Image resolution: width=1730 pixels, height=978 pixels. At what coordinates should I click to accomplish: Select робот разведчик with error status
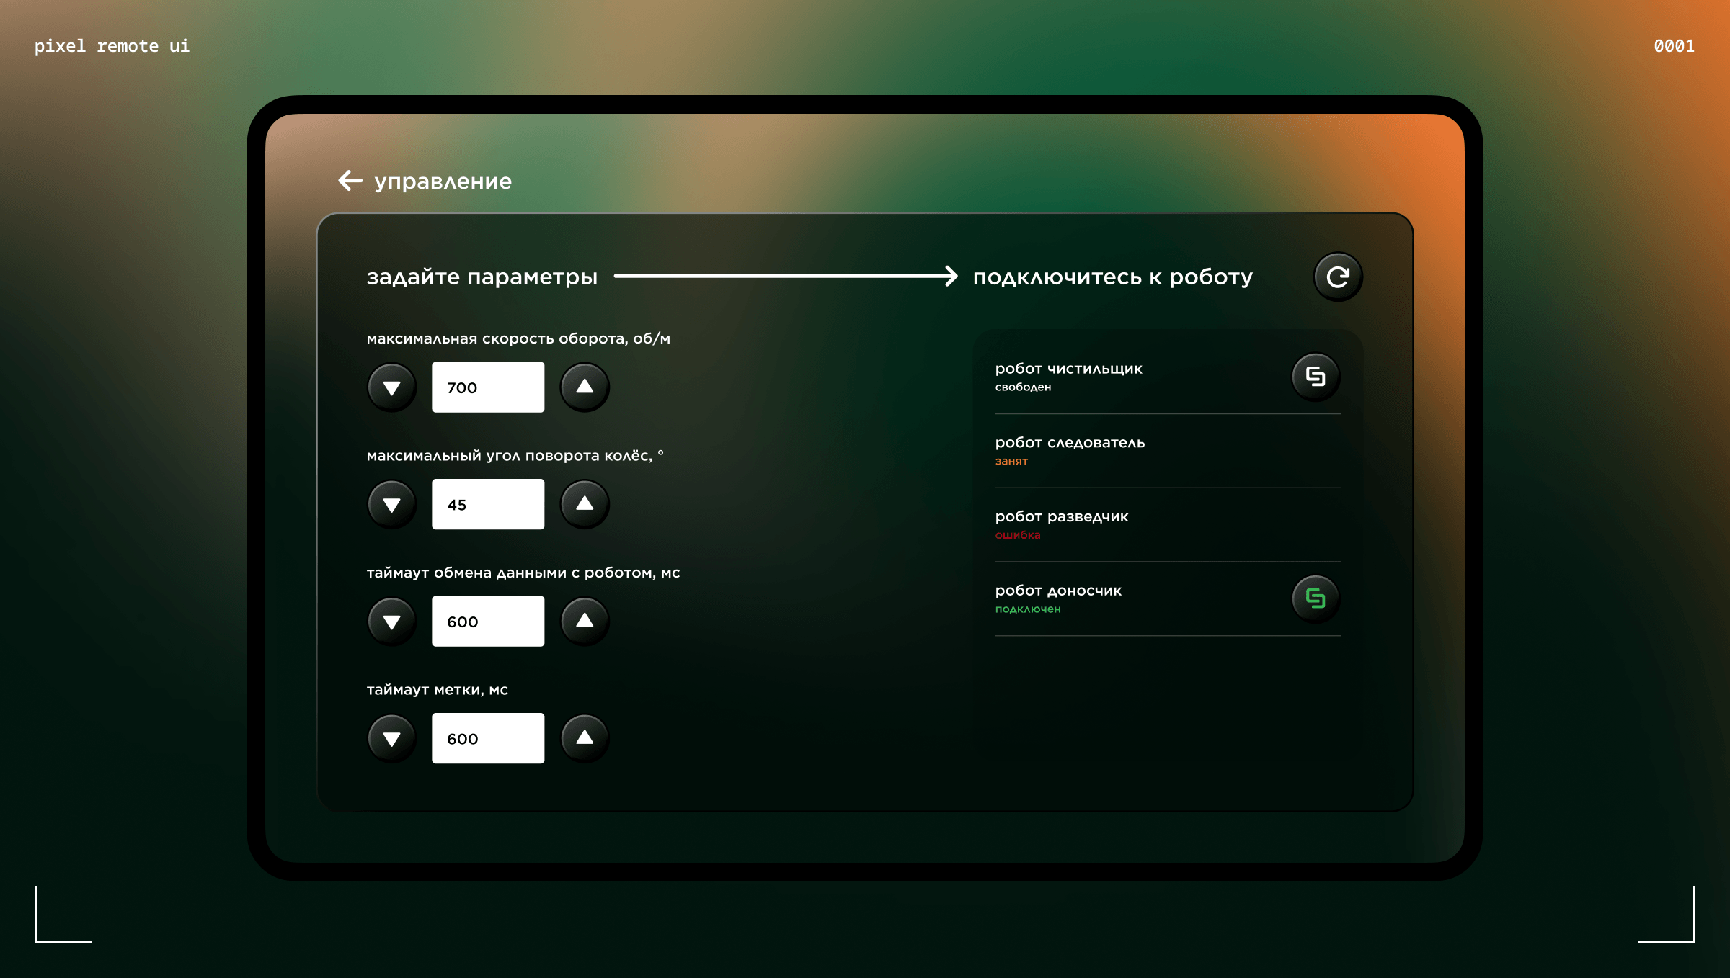tap(1062, 524)
